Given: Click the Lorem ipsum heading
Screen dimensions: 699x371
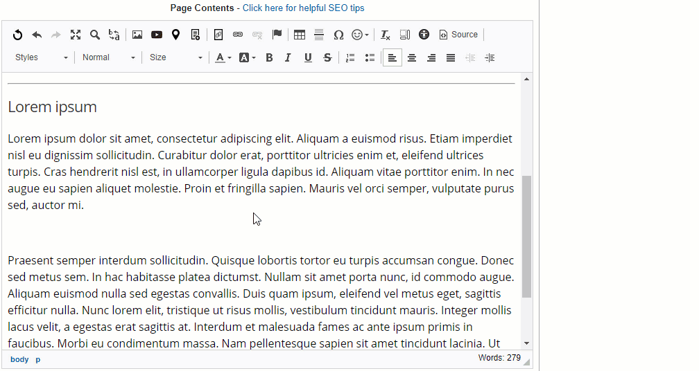Looking at the screenshot, I should point(52,107).
